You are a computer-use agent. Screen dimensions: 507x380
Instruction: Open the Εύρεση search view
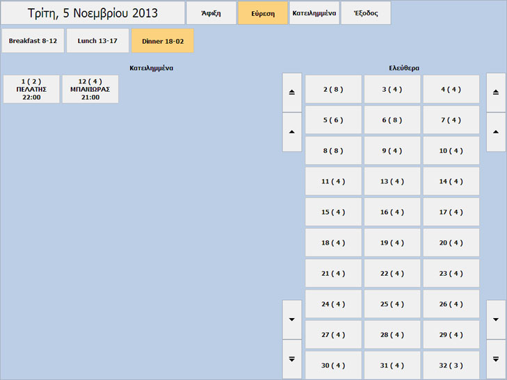[262, 13]
